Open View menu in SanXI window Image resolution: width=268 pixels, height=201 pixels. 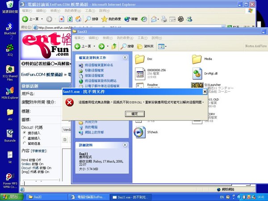[108, 38]
